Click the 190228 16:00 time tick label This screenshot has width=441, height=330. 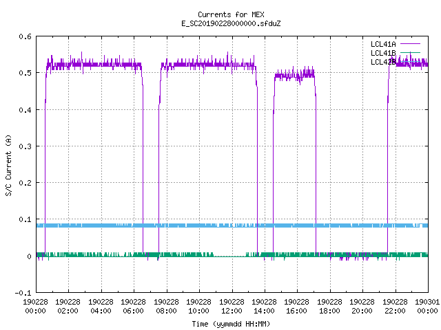[297, 307]
